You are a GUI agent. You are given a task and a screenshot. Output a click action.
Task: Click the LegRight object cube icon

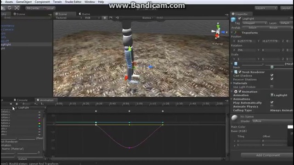(x=233, y=19)
